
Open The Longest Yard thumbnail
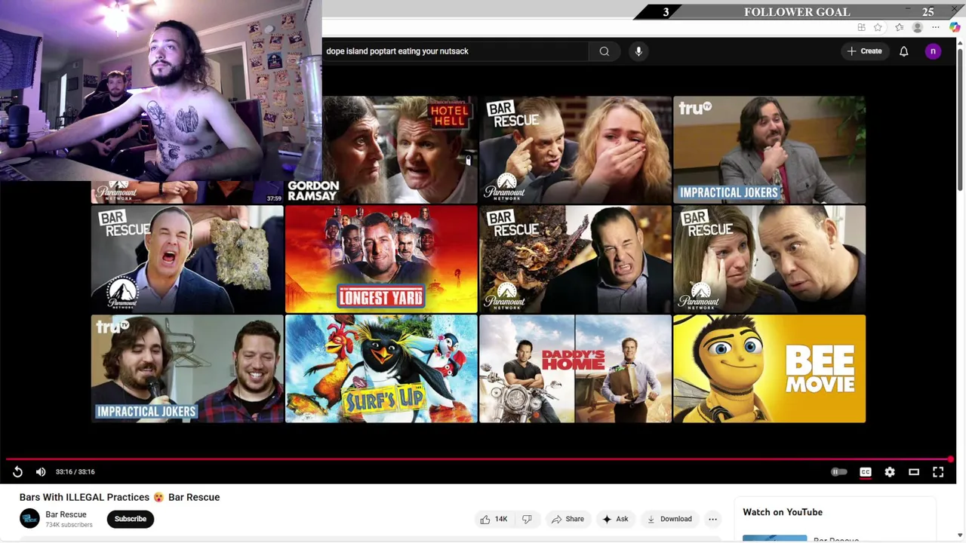click(381, 259)
